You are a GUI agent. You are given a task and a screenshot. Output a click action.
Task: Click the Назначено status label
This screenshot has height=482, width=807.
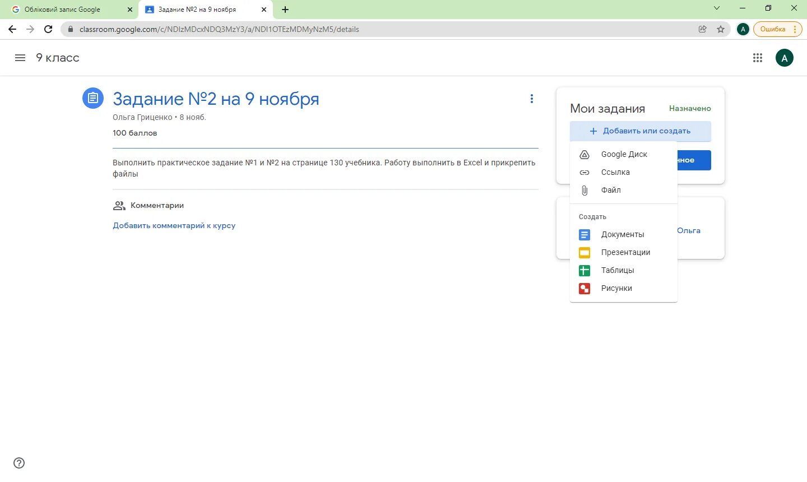tap(690, 109)
